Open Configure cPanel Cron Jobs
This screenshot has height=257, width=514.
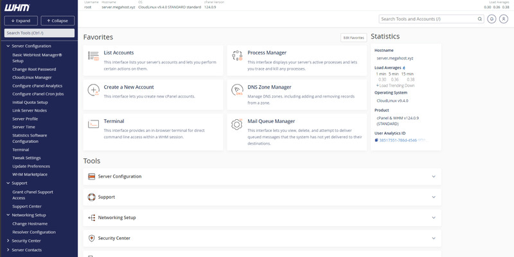(x=38, y=94)
